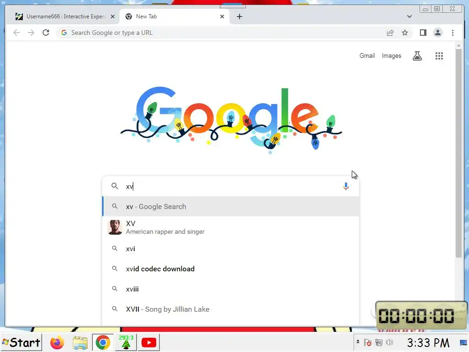
Task: Open the side panel icon
Action: coord(423,33)
